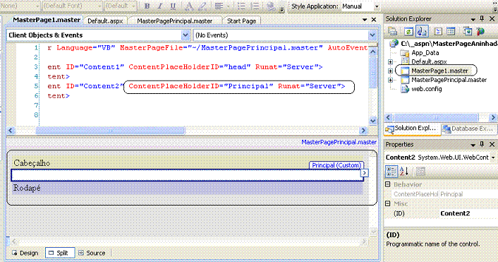Switch to the MasterPagePrincipal.master tab
The width and height of the screenshot is (498, 262).
tap(175, 21)
